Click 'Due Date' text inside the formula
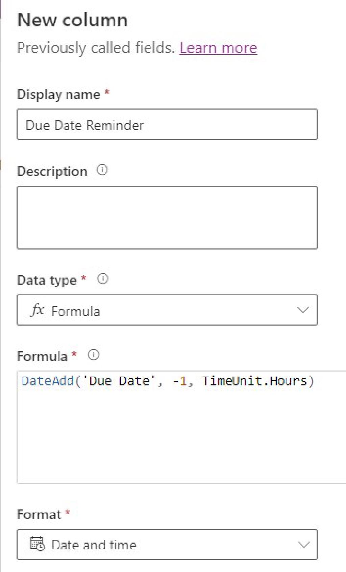The image size is (346, 572). [119, 381]
